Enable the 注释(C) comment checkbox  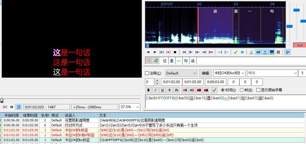pos(147,73)
